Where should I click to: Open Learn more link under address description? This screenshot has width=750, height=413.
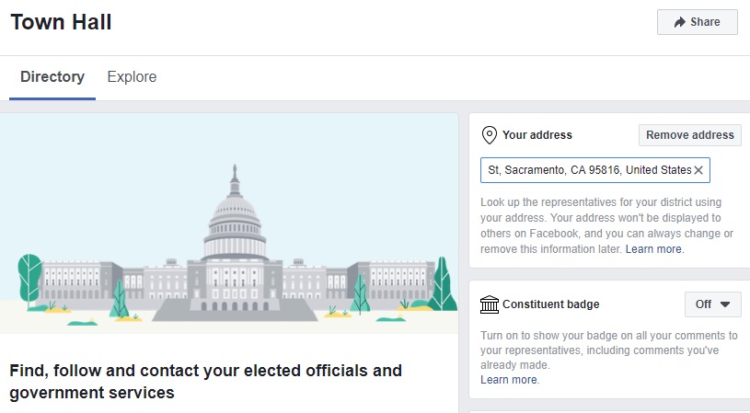tap(654, 249)
